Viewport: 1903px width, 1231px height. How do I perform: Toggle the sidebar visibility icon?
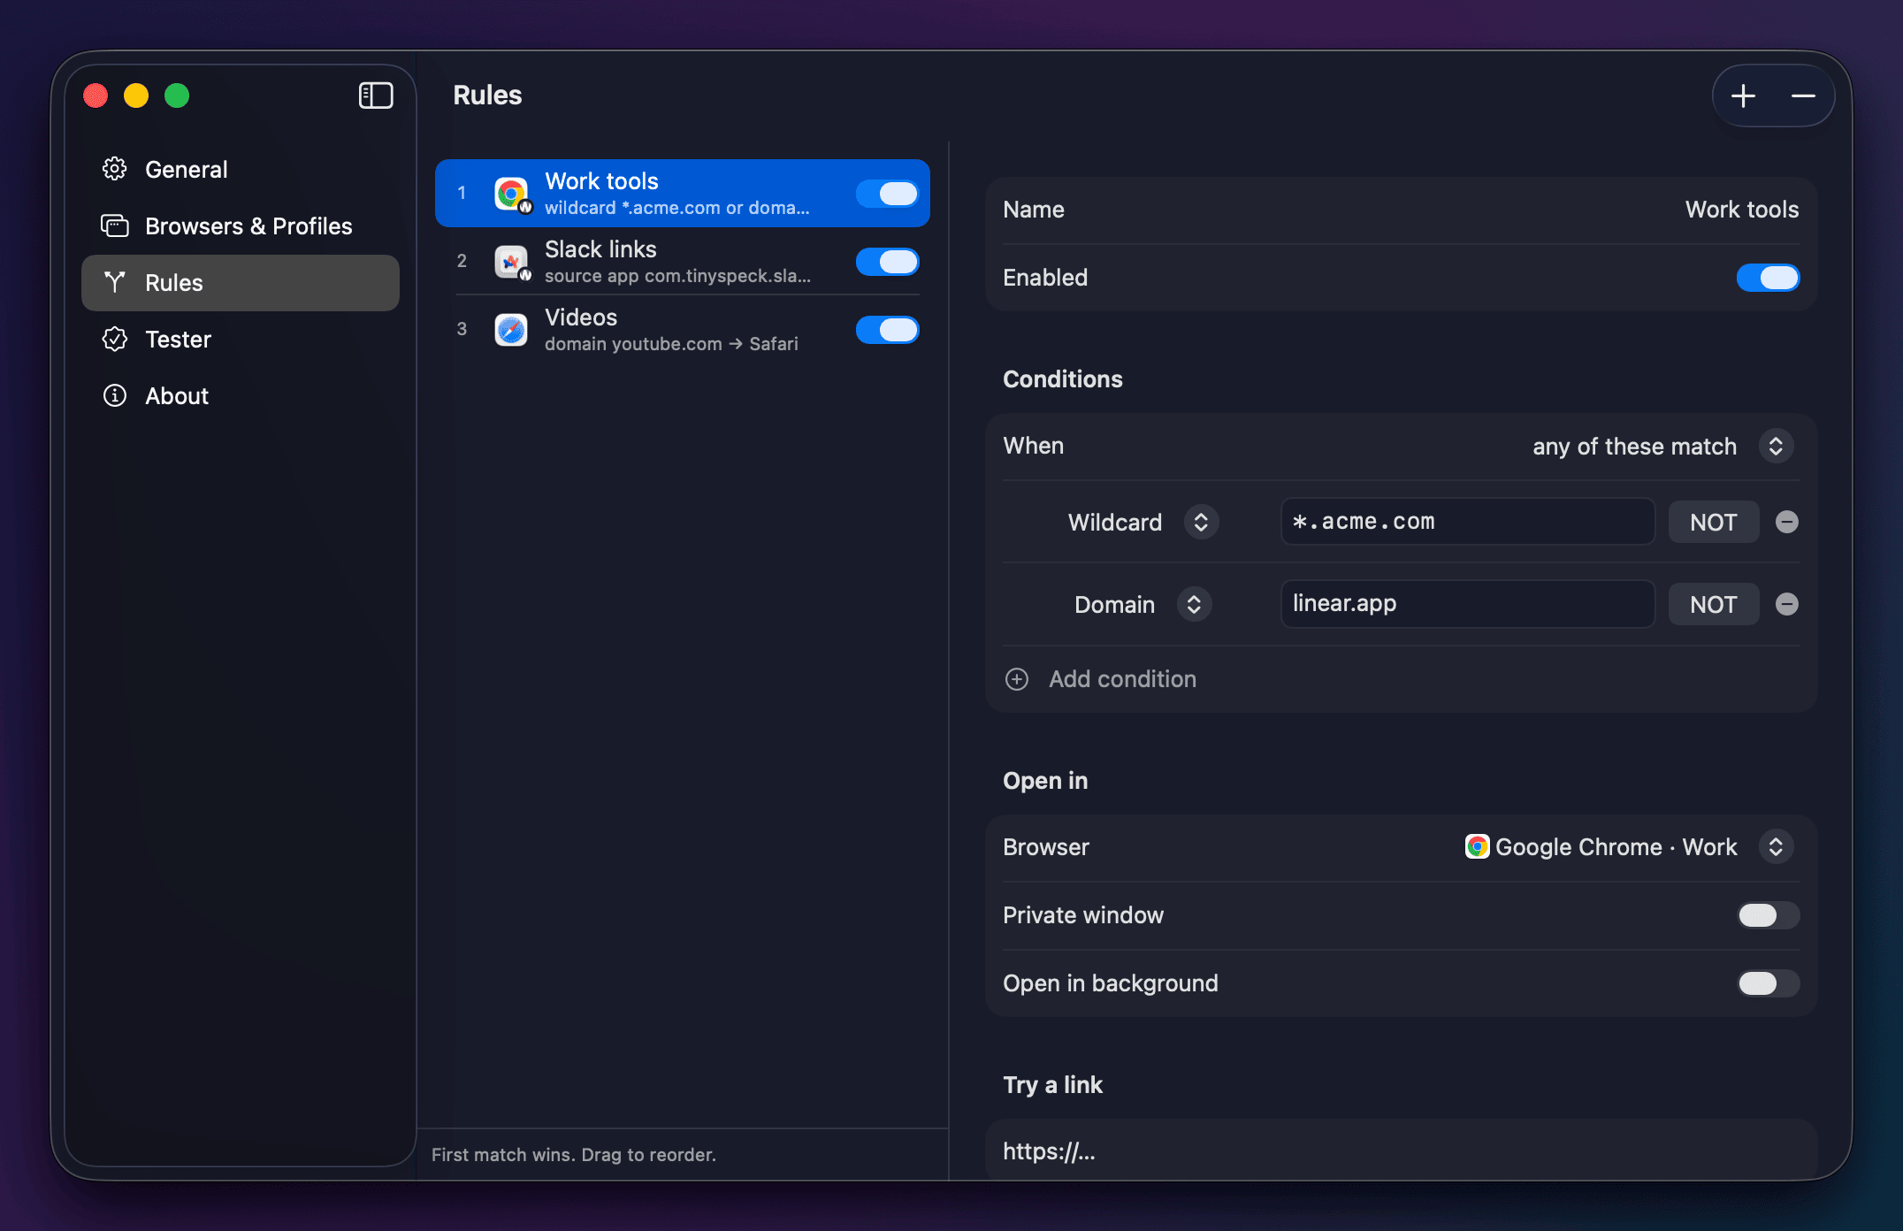[x=376, y=96]
